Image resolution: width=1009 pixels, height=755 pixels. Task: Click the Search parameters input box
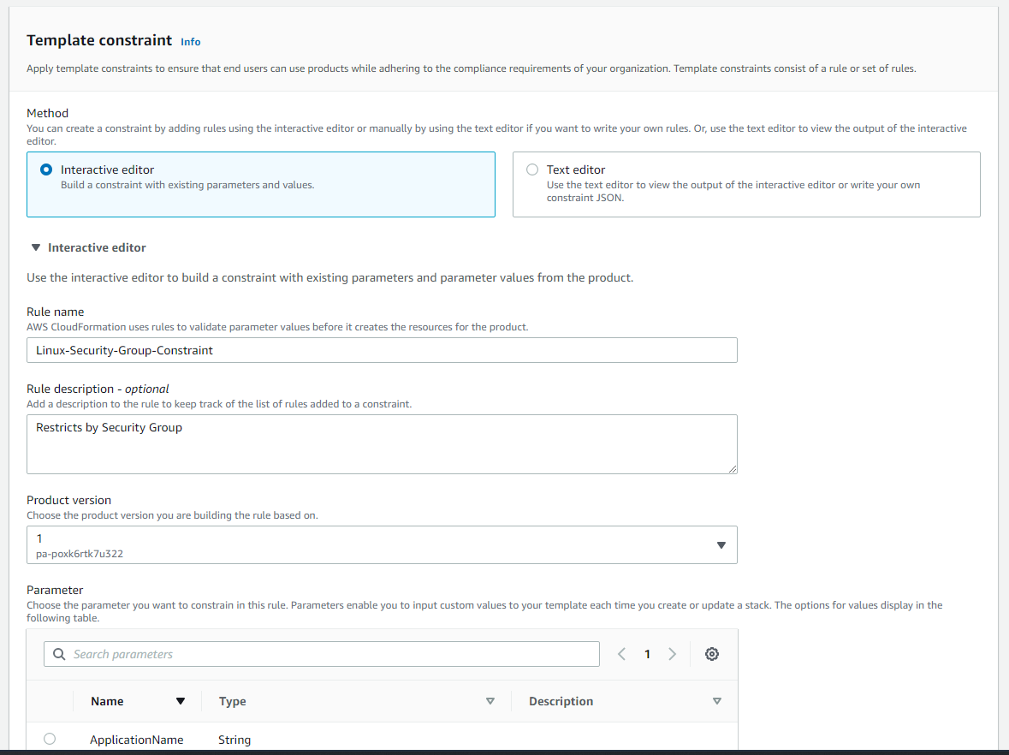334,654
